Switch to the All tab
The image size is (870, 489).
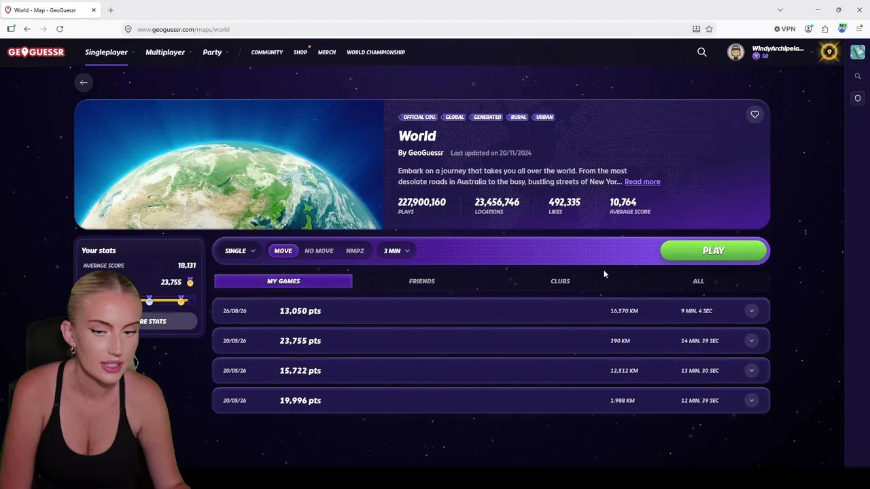[x=698, y=281]
